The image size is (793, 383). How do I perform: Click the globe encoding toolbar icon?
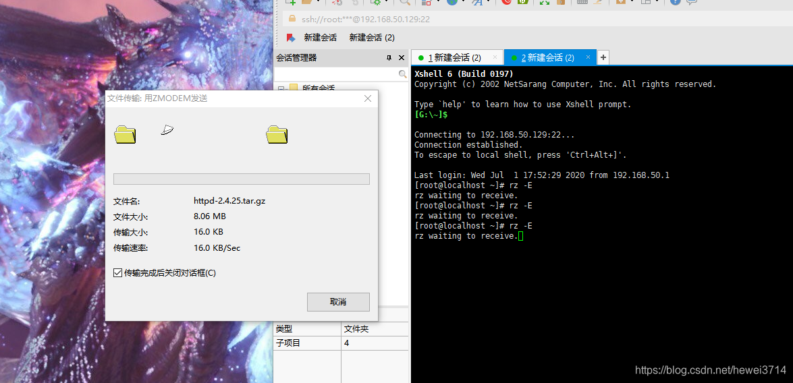pos(452,2)
